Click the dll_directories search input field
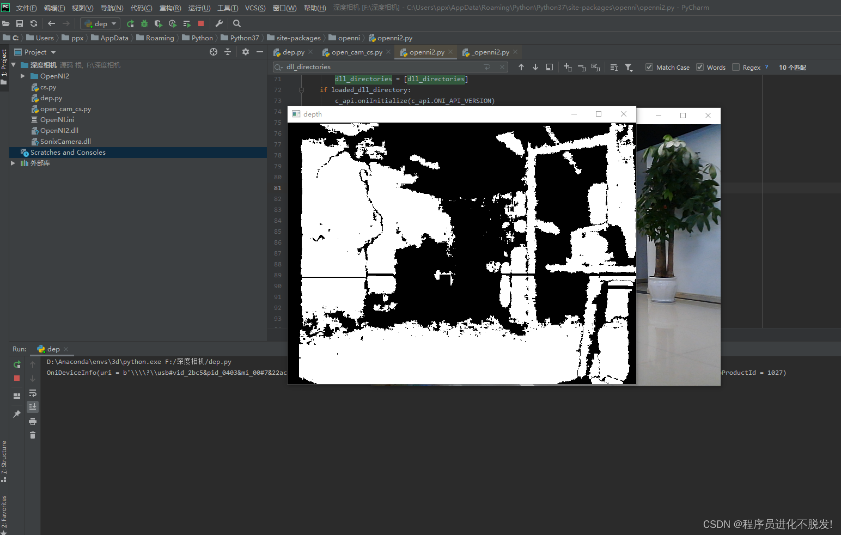Image resolution: width=841 pixels, height=535 pixels. pos(381,67)
